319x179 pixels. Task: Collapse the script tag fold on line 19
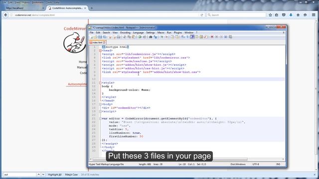pyautogui.click(x=100, y=111)
